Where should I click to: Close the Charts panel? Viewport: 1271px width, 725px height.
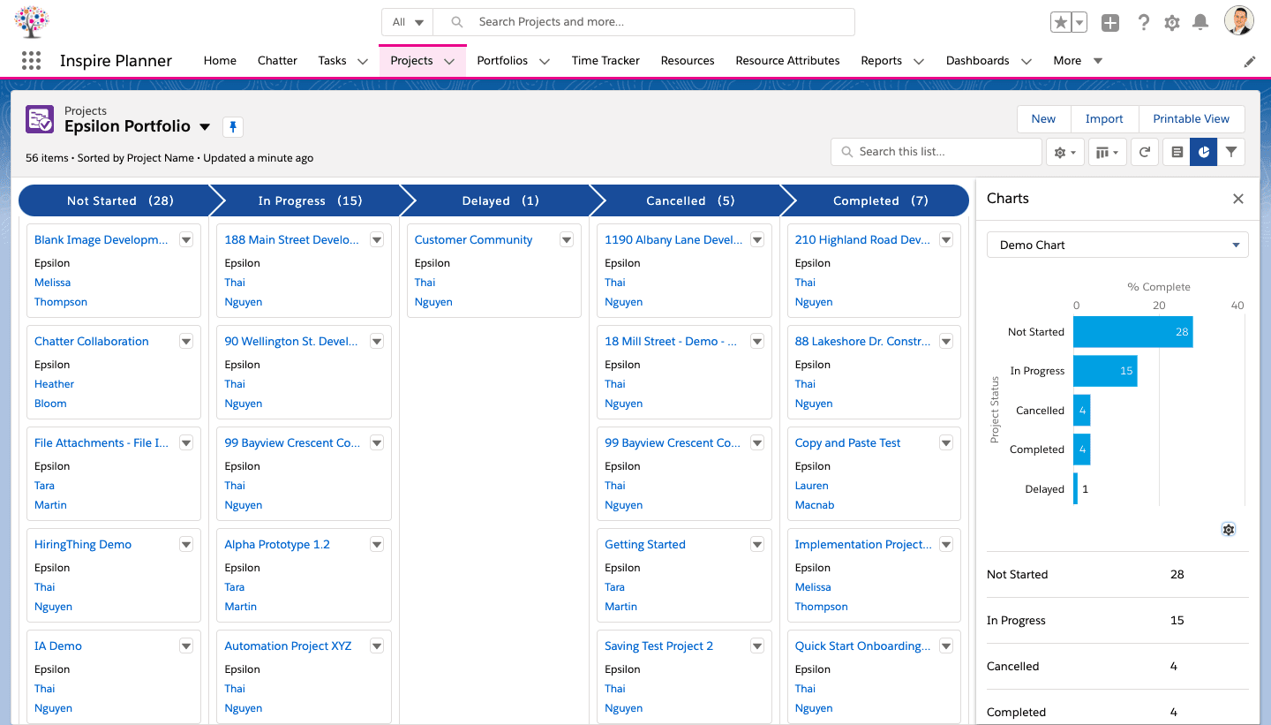click(x=1238, y=199)
